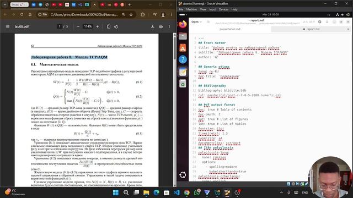Open the text editor hamburger menu
The image size is (353, 198).
(327, 22)
